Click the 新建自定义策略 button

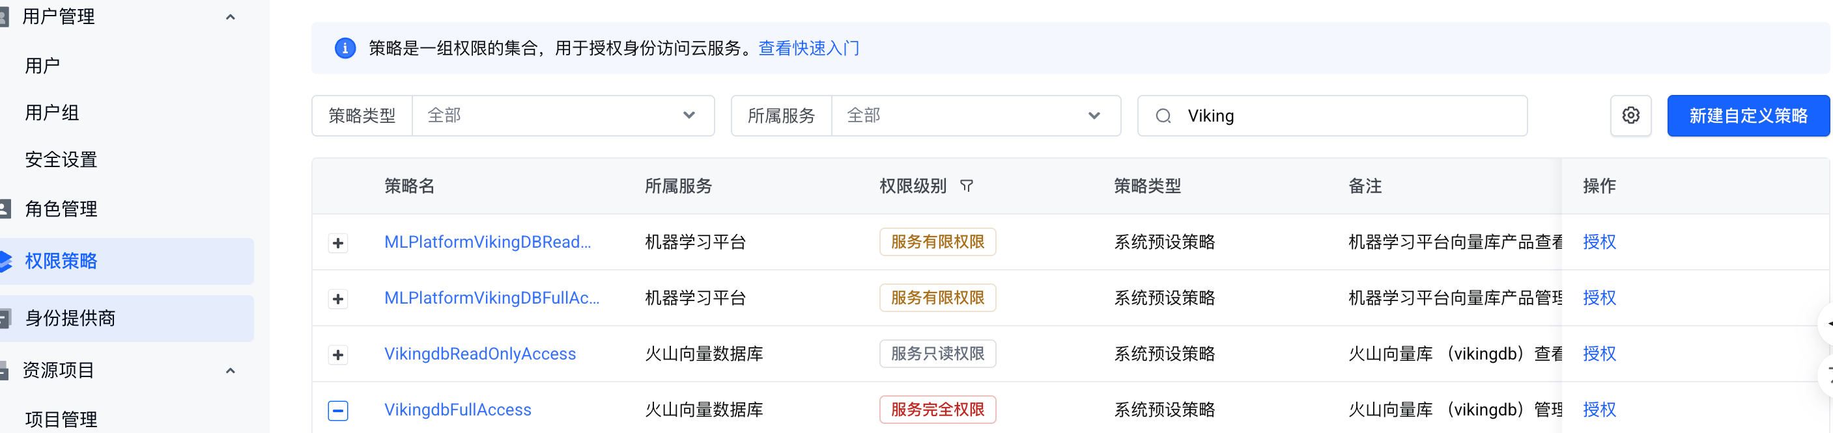1748,116
